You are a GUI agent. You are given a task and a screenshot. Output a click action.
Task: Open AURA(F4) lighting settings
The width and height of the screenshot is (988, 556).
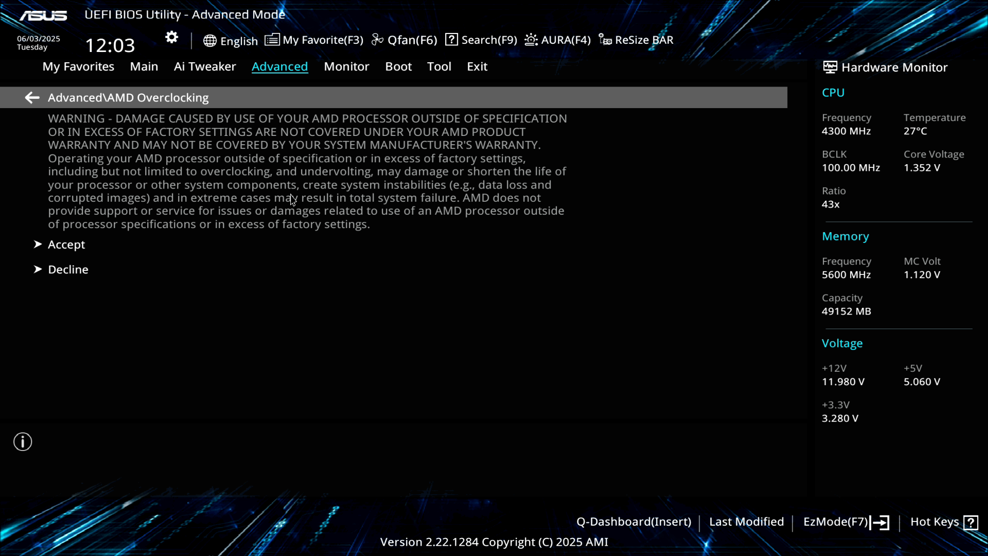click(x=558, y=40)
